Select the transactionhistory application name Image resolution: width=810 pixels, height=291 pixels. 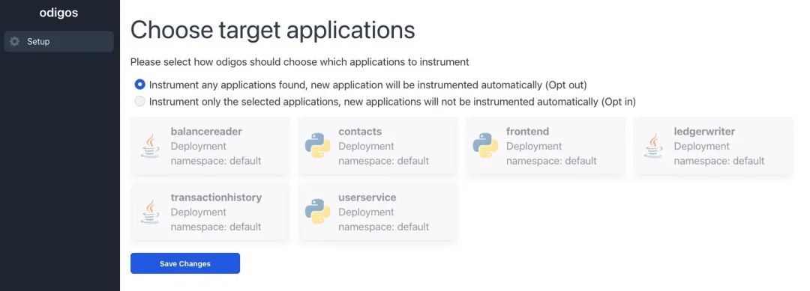pos(216,197)
